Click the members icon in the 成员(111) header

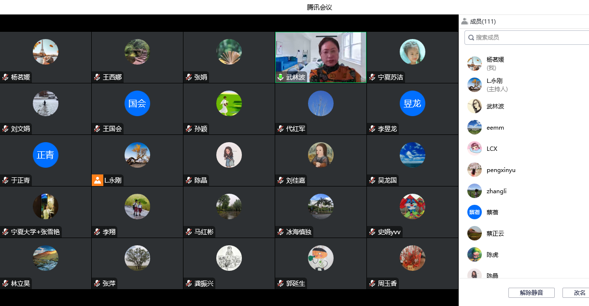click(464, 21)
